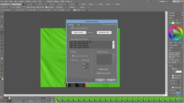This screenshot has width=184, height=103.
Task: Click the default height field showing 768
Action: 85,68
